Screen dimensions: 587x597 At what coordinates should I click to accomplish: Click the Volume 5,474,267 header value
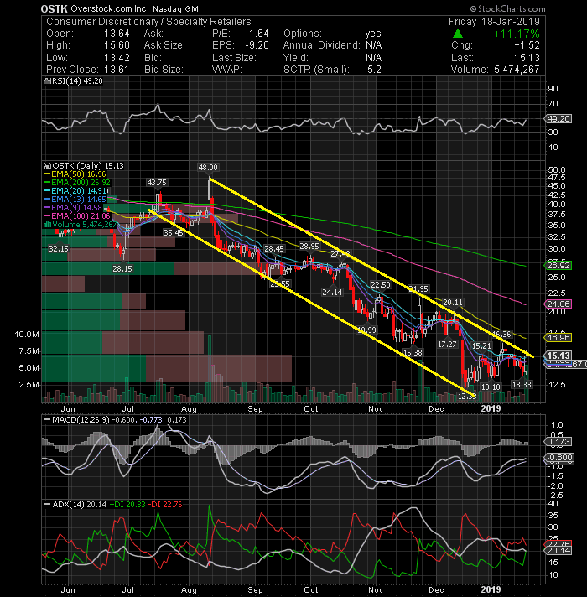tap(517, 70)
